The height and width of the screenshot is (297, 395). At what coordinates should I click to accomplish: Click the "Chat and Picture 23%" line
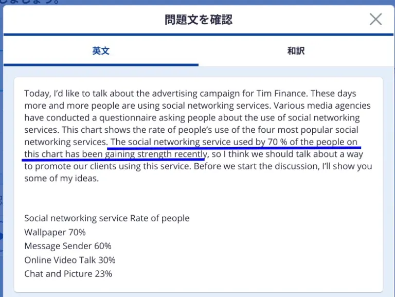pos(68,274)
